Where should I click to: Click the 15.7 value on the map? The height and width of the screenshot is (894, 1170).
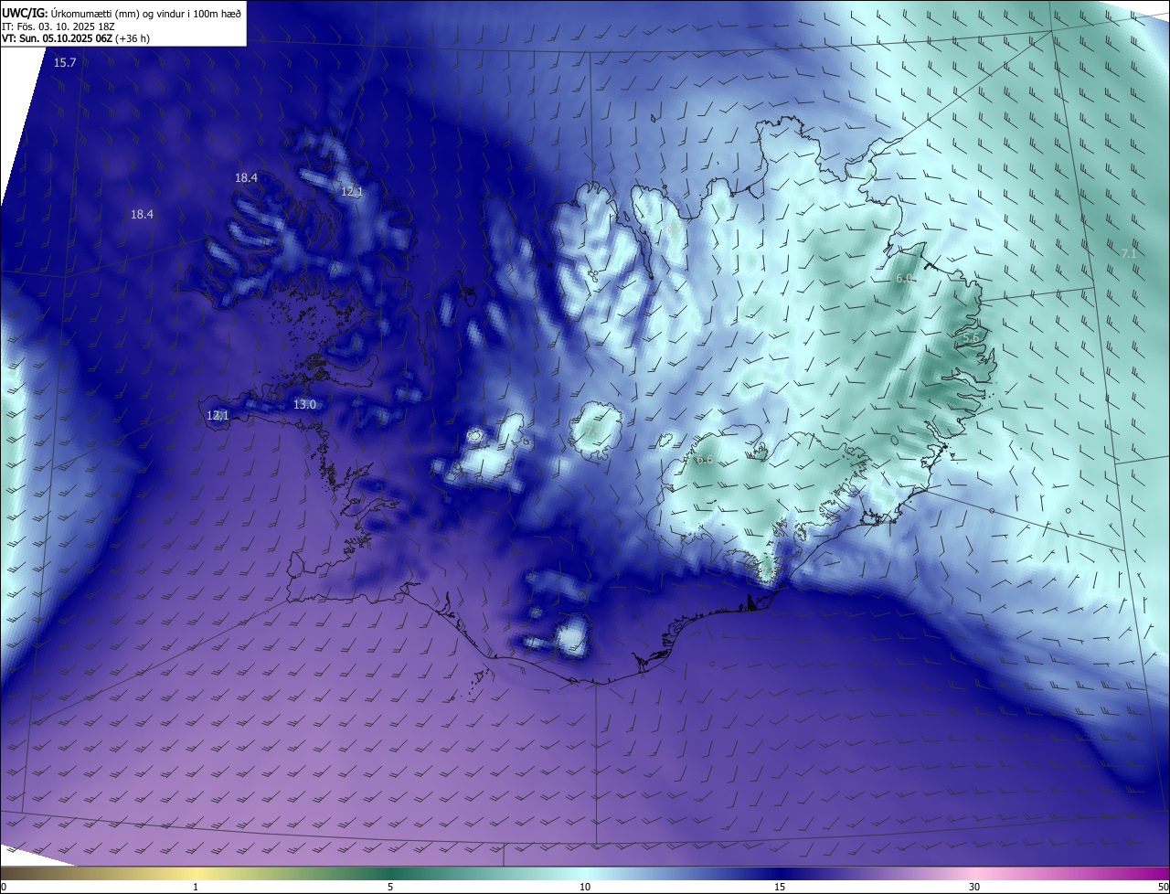(x=65, y=62)
